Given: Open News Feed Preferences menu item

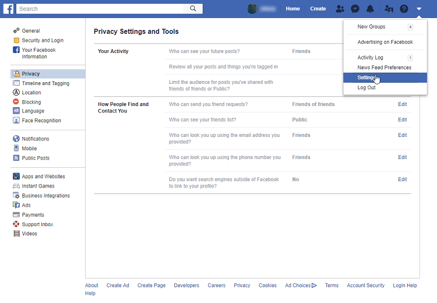Looking at the screenshot, I should [x=385, y=68].
